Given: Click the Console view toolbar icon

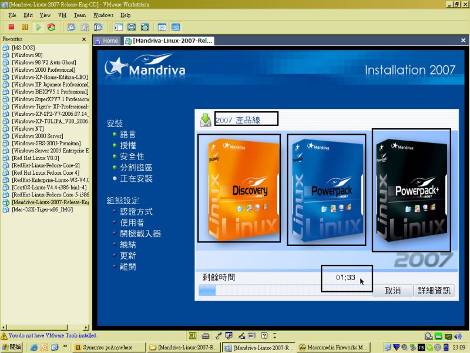Looking at the screenshot, I should point(176,27).
